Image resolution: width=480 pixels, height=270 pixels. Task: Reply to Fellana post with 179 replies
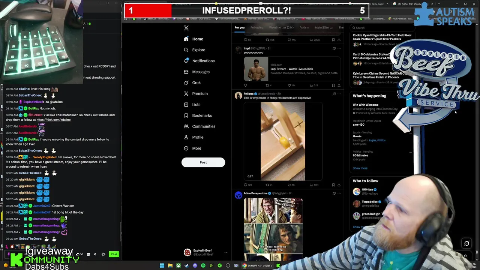point(248,185)
